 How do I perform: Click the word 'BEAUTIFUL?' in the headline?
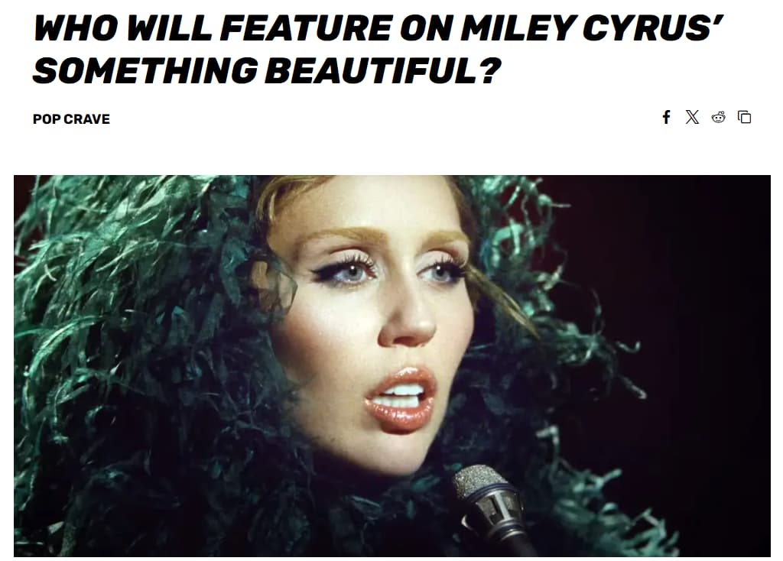pos(382,70)
